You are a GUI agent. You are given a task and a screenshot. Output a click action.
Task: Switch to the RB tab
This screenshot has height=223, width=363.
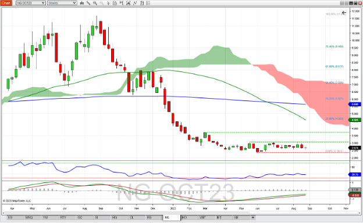click(x=154, y=217)
